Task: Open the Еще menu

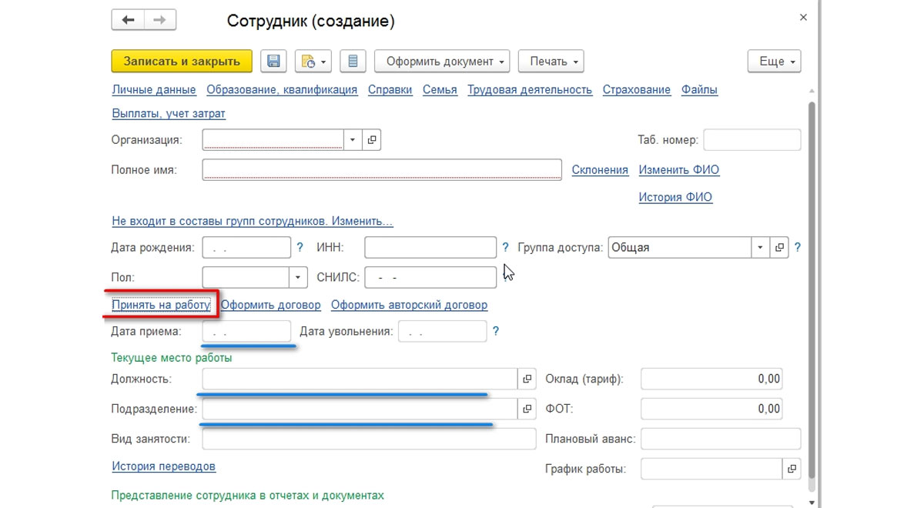Action: click(x=774, y=62)
